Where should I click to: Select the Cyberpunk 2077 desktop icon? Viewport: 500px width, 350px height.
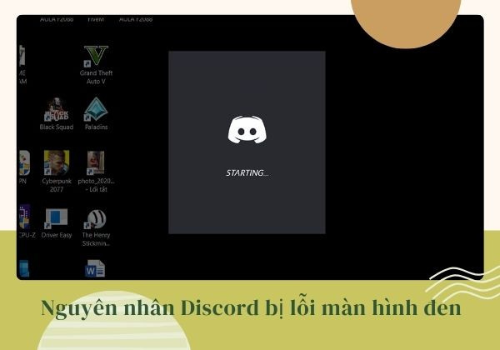[57, 162]
